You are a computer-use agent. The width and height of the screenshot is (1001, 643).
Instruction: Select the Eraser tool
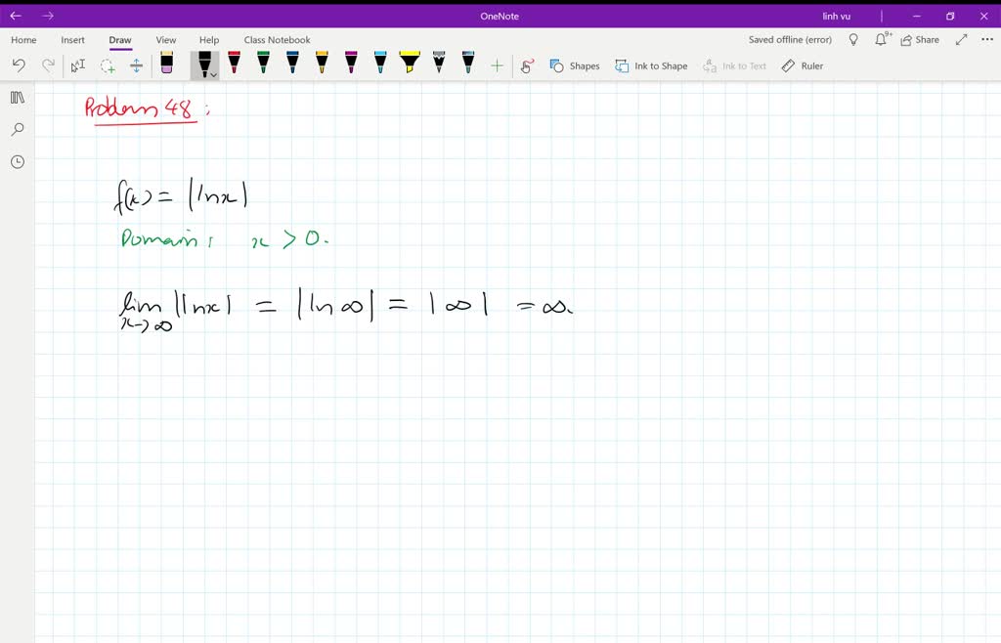coord(166,64)
